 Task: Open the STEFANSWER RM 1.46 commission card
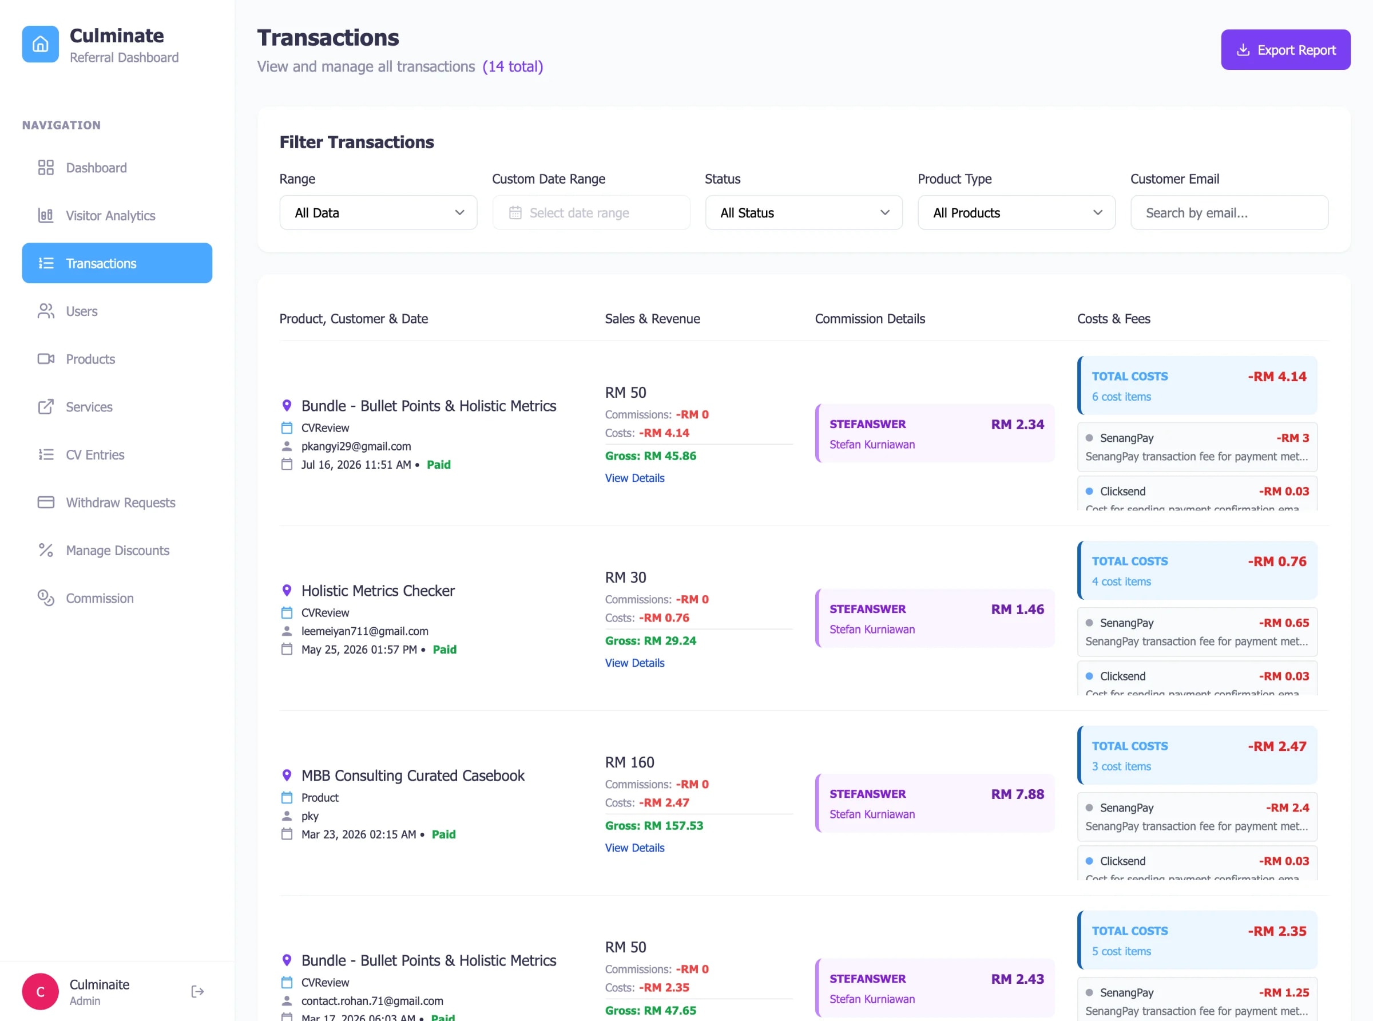point(935,618)
